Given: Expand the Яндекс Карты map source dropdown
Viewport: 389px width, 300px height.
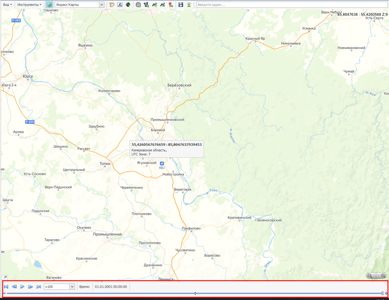Looking at the screenshot, I should pos(102,5).
